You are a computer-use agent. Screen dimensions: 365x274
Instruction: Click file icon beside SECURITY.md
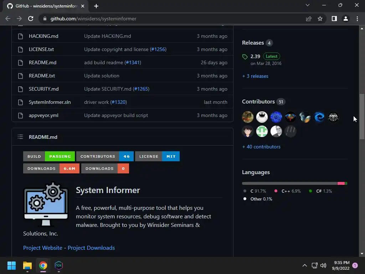(20, 89)
